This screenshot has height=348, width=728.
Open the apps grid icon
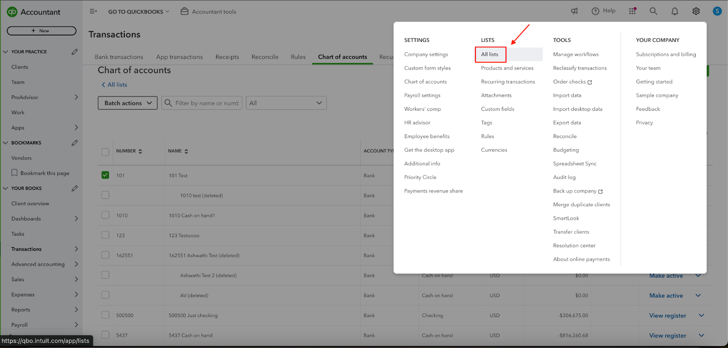(632, 11)
